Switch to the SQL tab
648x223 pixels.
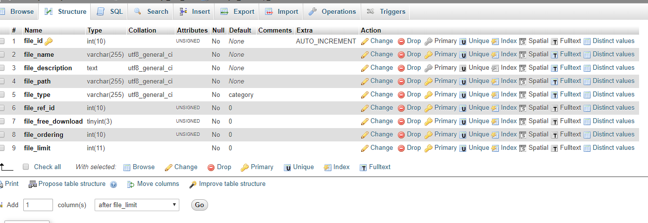110,11
